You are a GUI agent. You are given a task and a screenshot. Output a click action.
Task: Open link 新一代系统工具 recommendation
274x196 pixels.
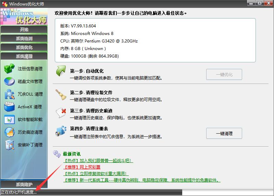(x=142, y=180)
